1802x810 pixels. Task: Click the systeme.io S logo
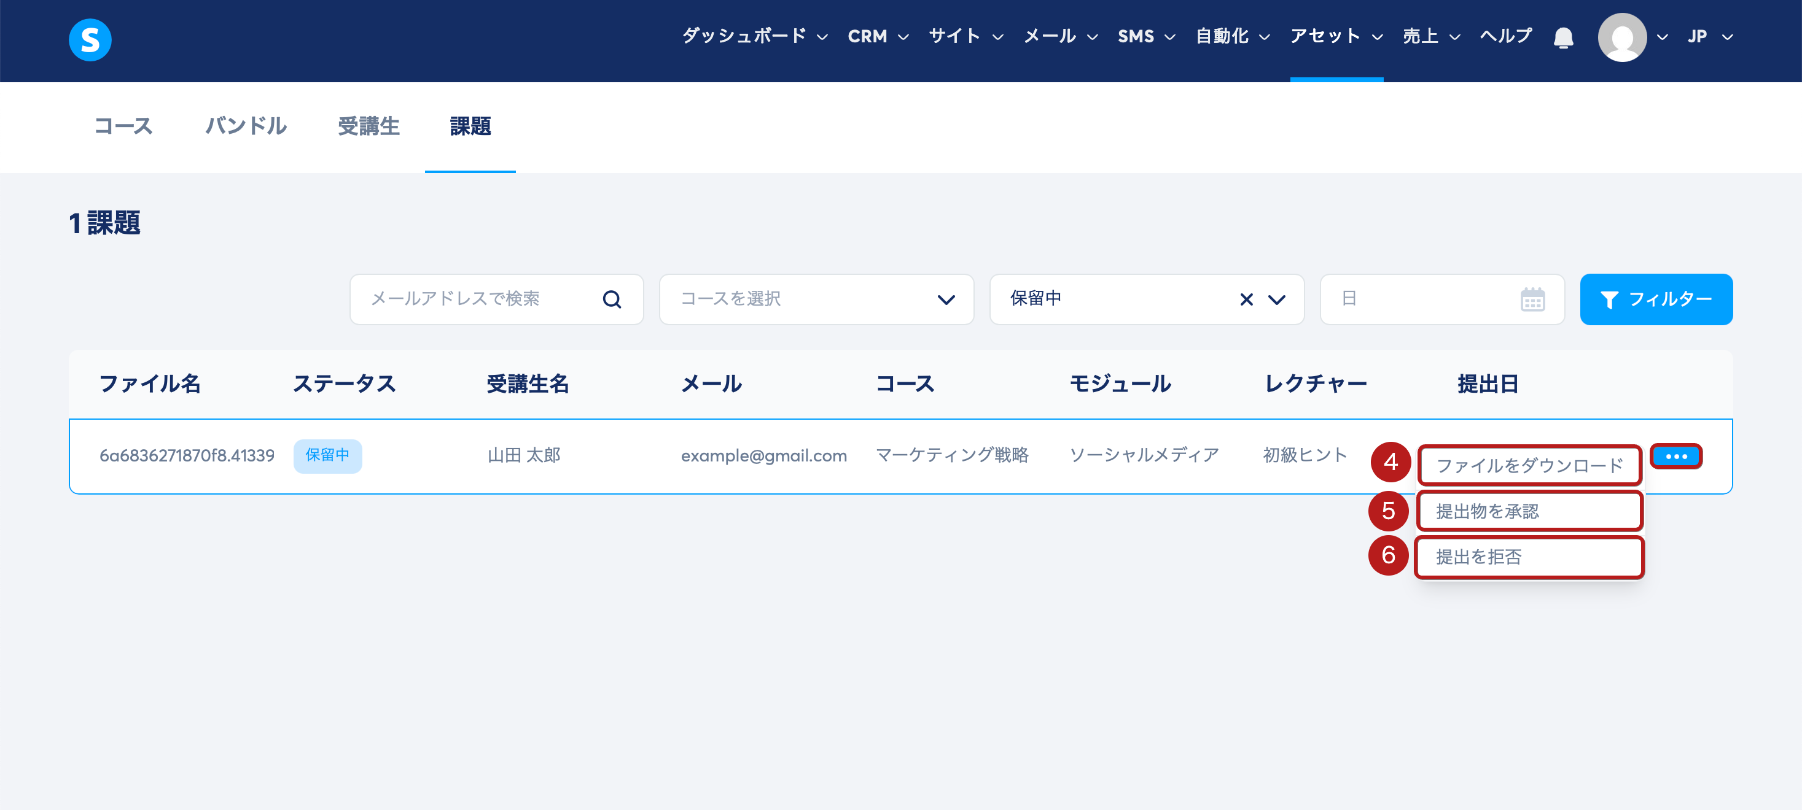[90, 40]
